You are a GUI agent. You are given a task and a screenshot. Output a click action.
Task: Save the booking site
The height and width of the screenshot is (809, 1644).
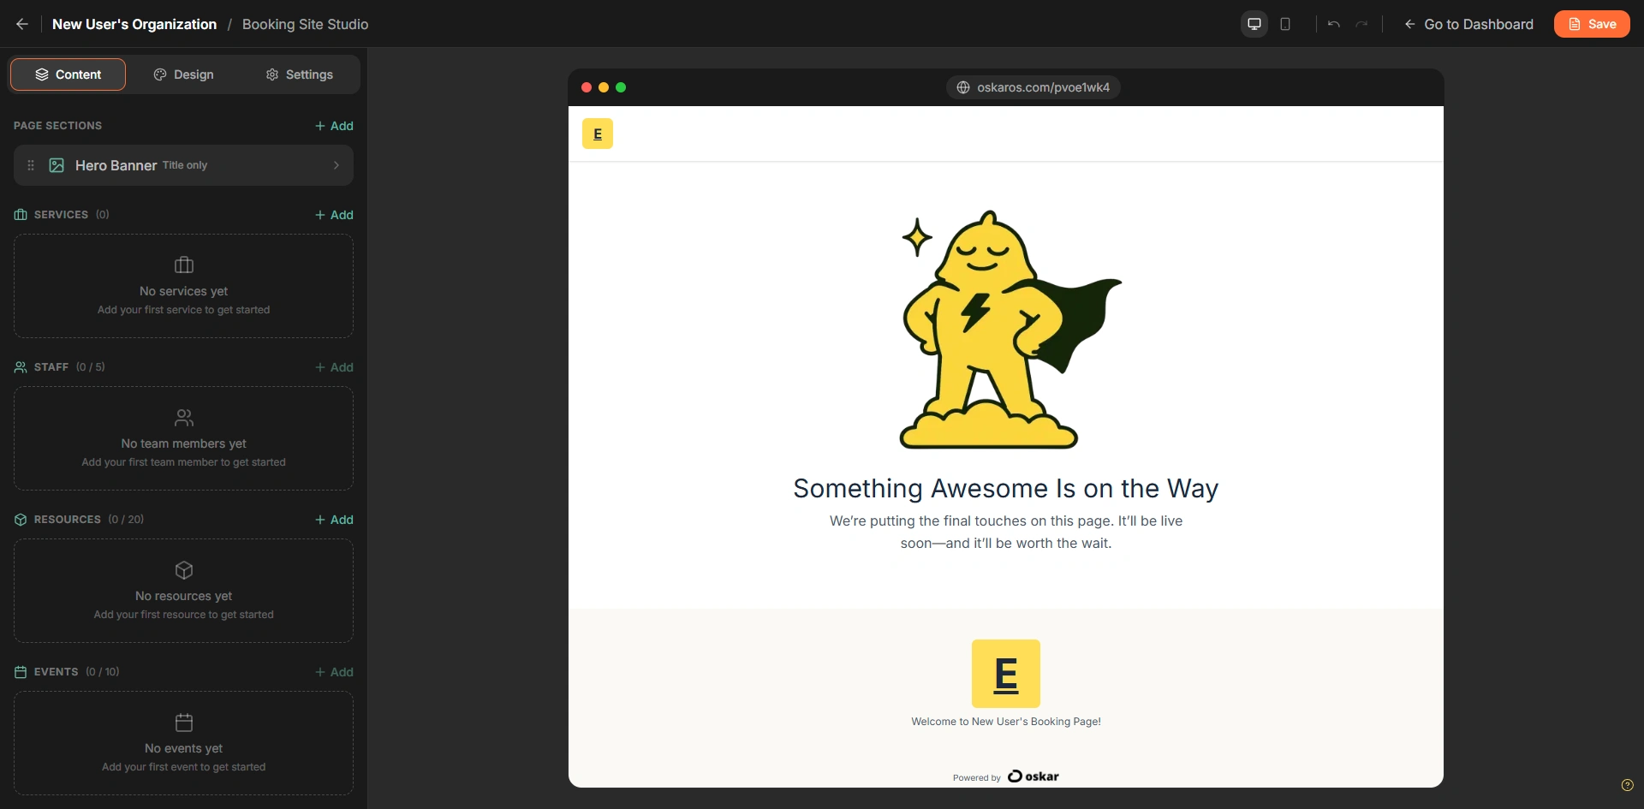1592,24
